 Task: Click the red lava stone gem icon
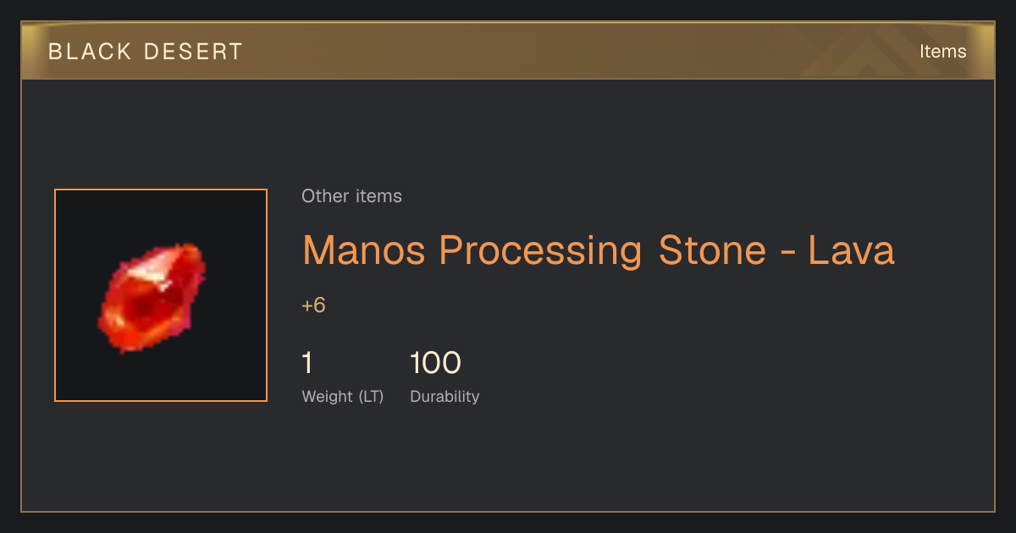pos(152,296)
